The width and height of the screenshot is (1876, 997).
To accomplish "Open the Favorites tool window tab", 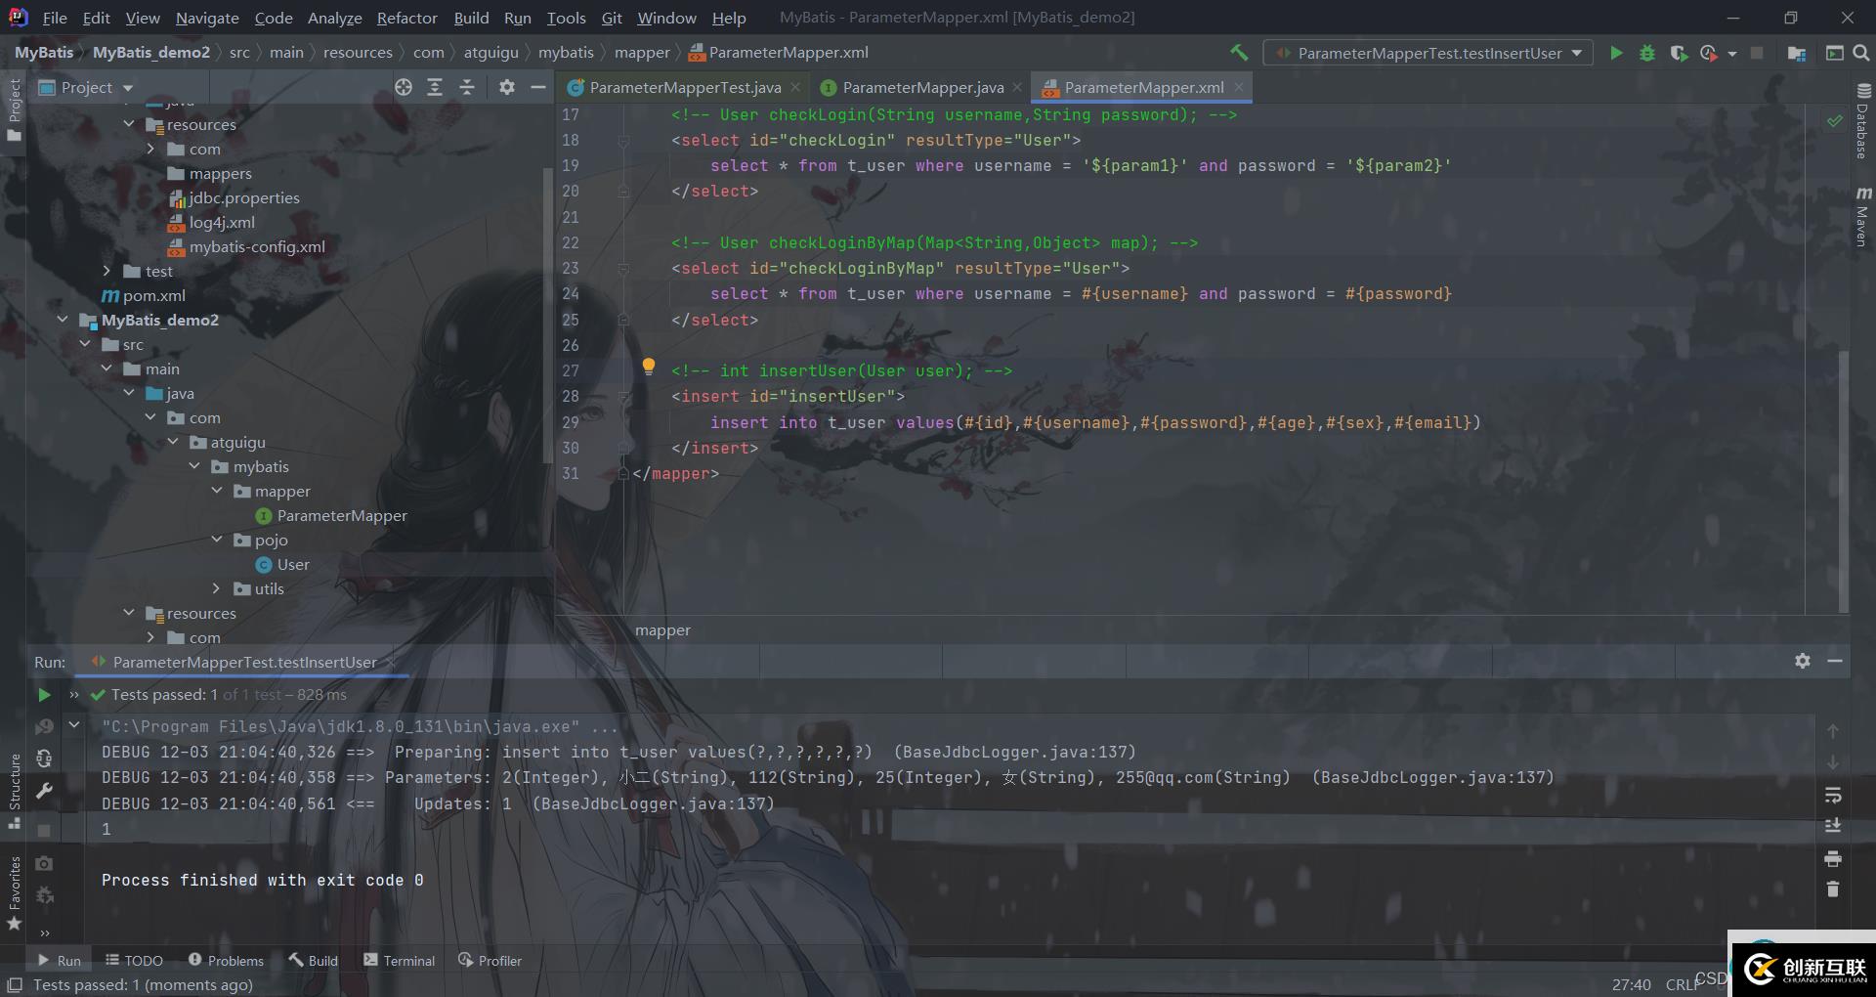I will [14, 893].
